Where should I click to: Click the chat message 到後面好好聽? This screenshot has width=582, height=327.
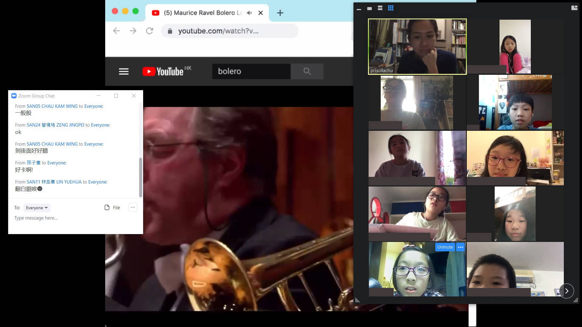coord(32,151)
